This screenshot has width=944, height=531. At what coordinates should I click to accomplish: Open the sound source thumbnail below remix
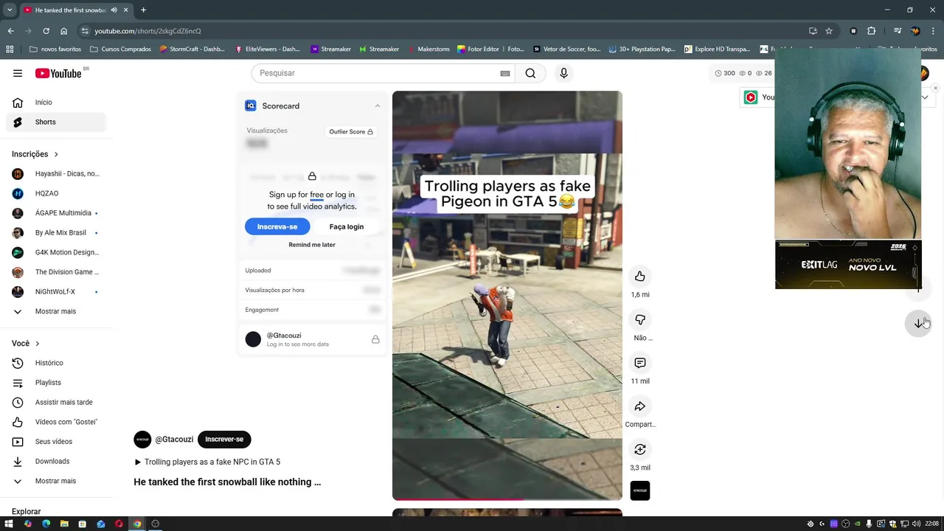point(640,491)
